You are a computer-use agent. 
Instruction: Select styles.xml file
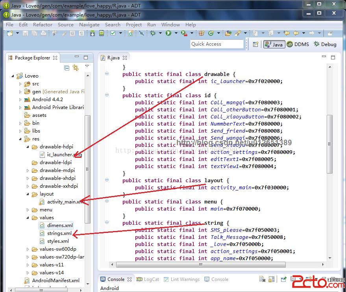point(54,241)
